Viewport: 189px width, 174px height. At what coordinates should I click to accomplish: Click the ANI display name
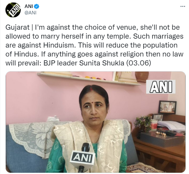click(x=29, y=6)
